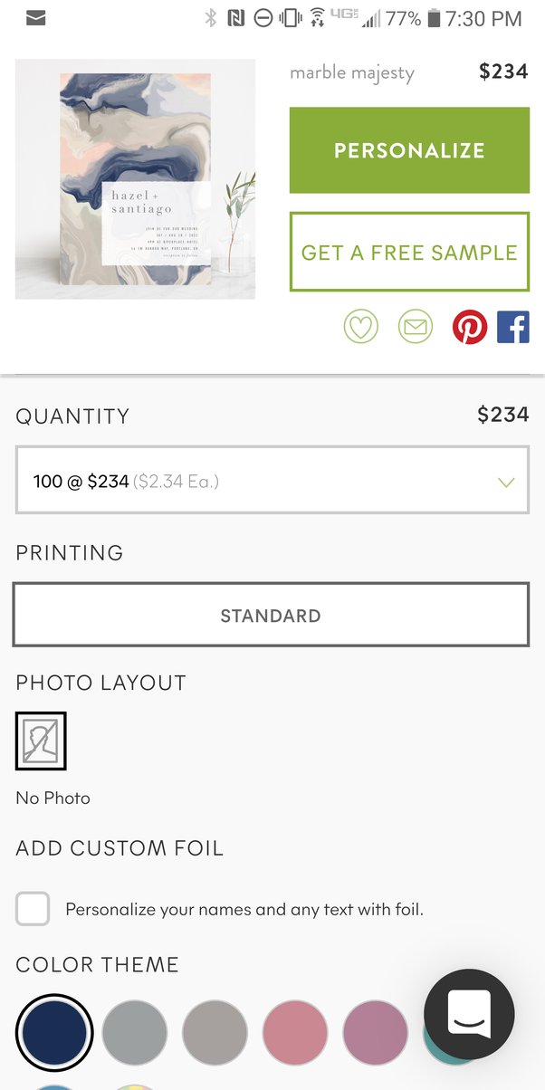Select the Standard printing option

coord(271,615)
